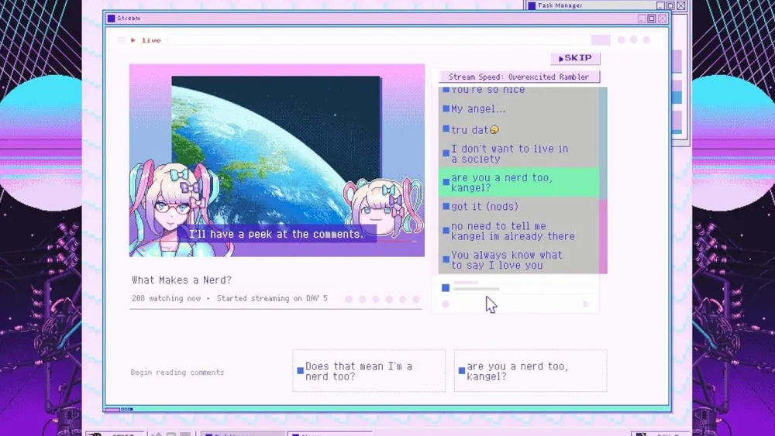Click the red live play indicator
This screenshot has height=436, width=775.
tap(133, 40)
